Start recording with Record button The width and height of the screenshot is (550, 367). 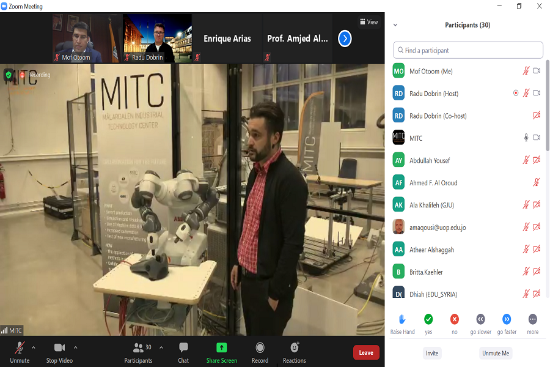click(x=260, y=352)
